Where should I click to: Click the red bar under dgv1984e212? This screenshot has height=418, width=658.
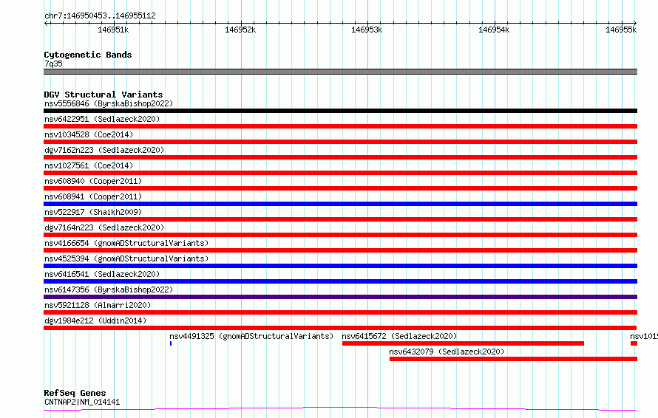coord(340,328)
